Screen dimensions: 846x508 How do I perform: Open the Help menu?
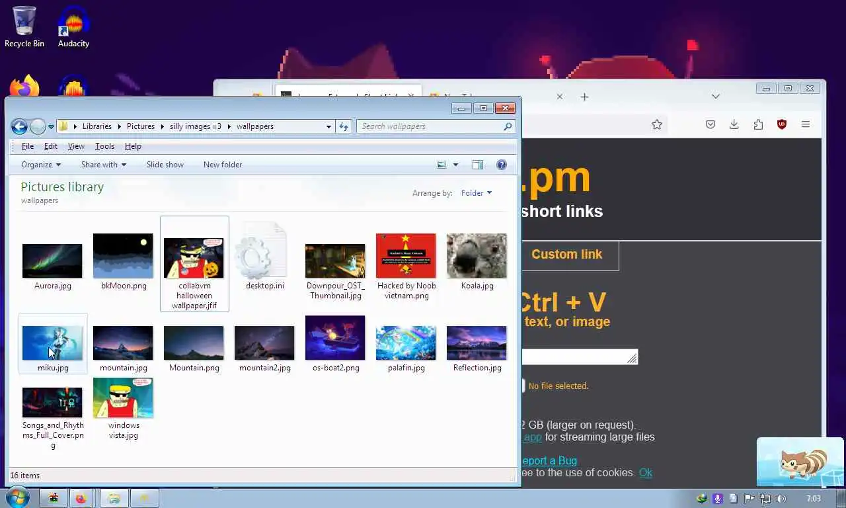click(133, 146)
